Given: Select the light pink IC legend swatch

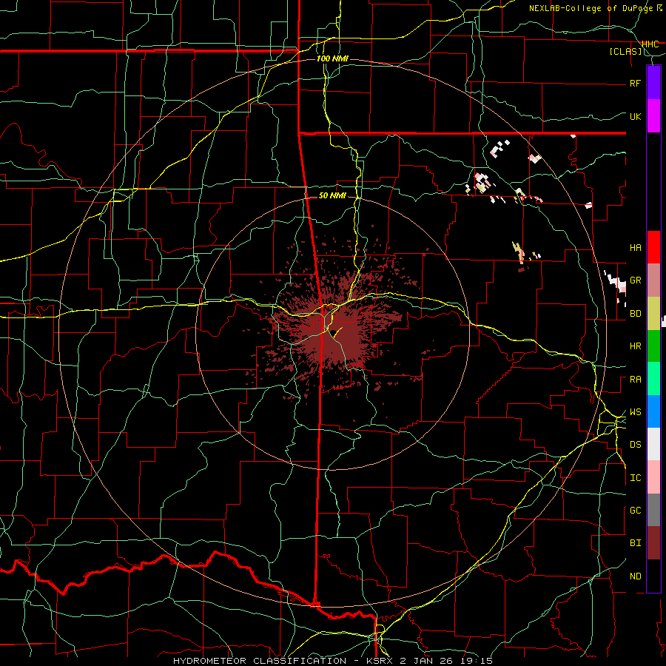Looking at the screenshot, I should point(653,477).
